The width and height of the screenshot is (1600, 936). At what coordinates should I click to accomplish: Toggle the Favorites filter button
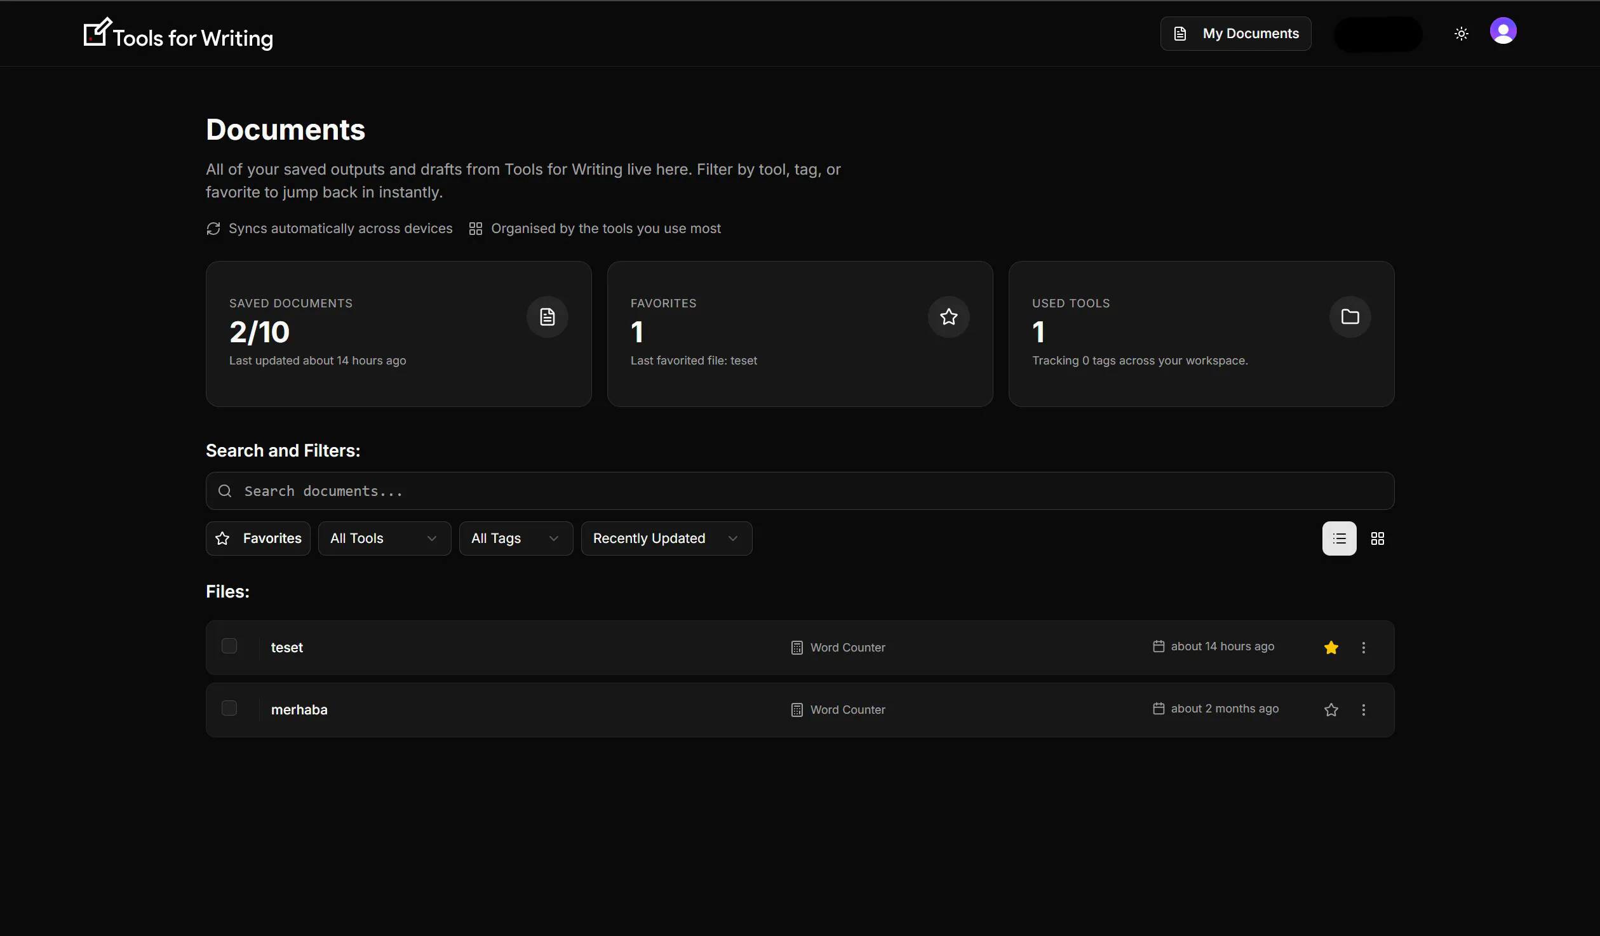click(x=258, y=538)
